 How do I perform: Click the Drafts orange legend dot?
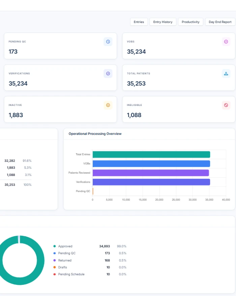[55, 267]
